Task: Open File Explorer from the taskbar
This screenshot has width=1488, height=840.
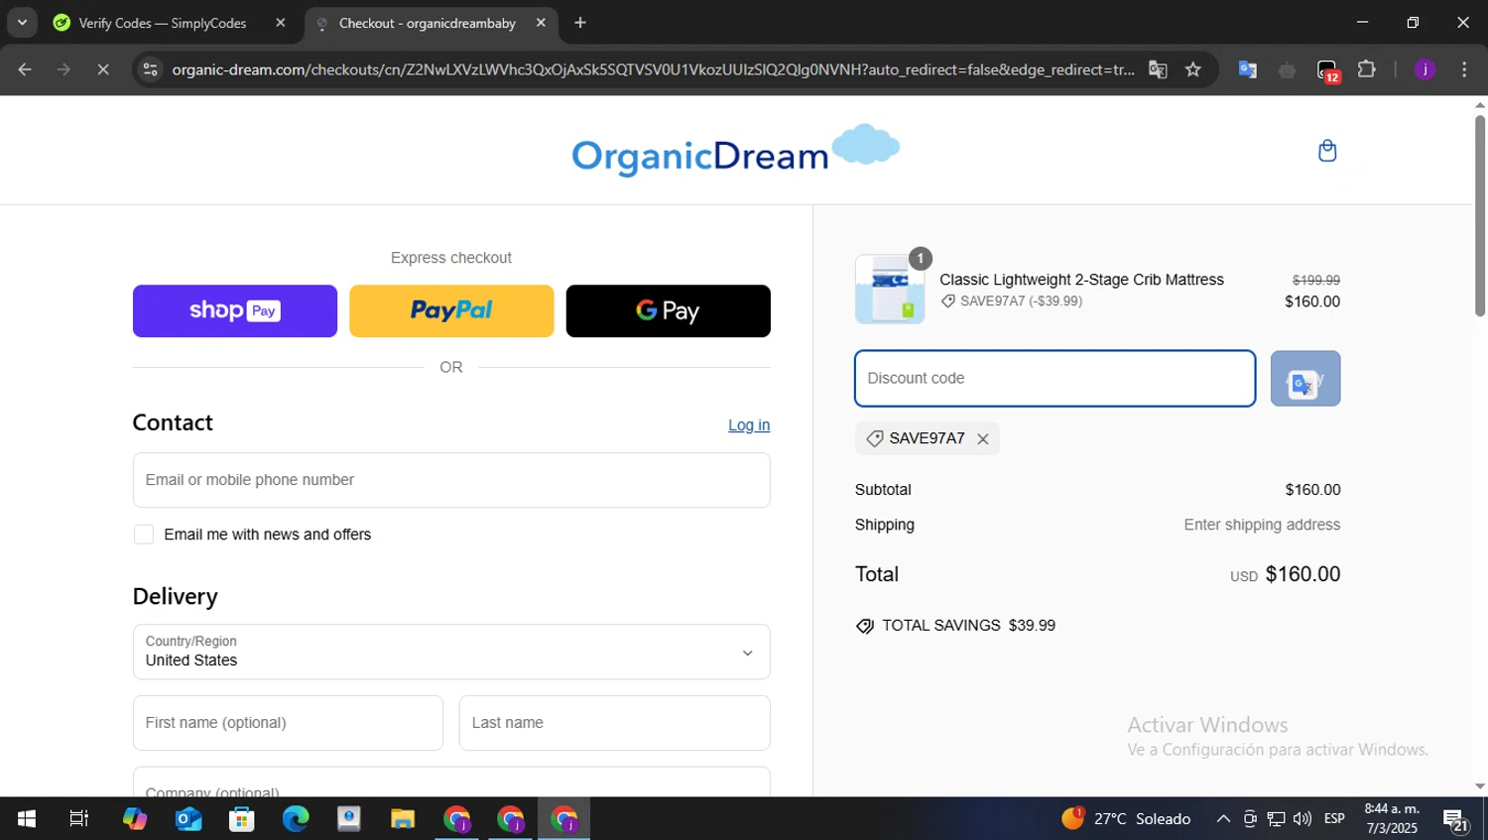Action: tap(403, 819)
